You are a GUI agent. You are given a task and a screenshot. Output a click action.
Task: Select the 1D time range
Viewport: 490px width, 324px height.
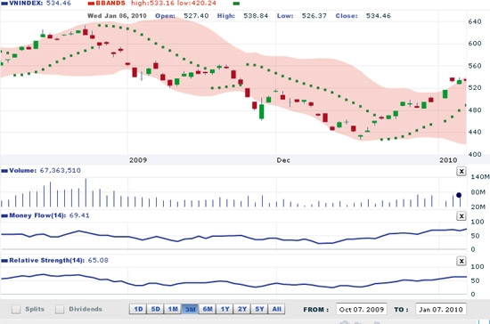pyautogui.click(x=138, y=309)
